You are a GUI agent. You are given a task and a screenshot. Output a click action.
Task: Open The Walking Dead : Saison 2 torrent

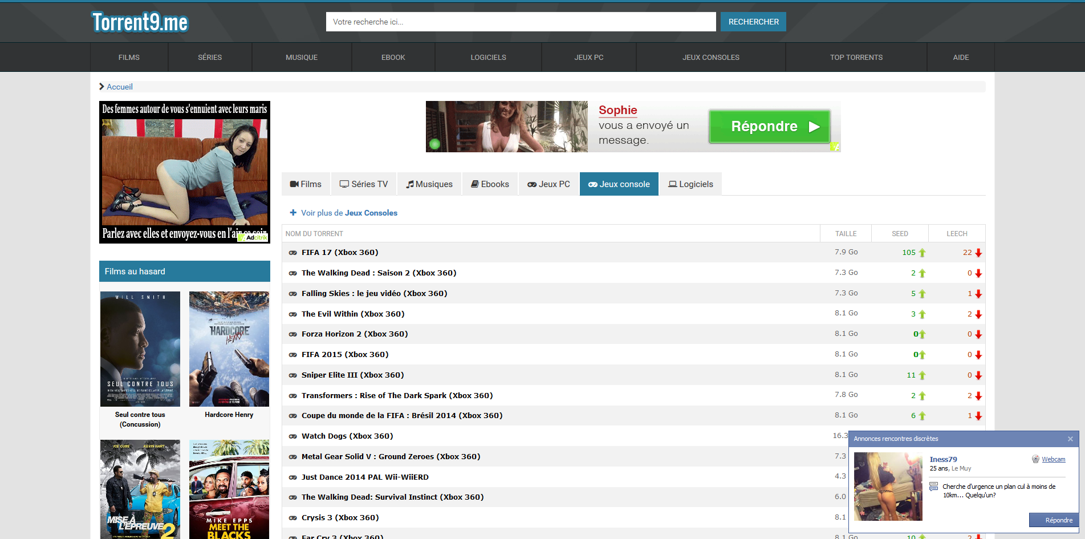coord(379,273)
